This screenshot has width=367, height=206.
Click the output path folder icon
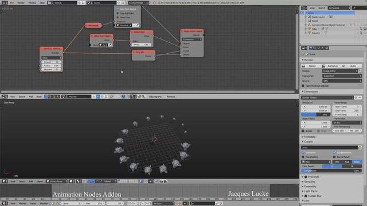360,148
